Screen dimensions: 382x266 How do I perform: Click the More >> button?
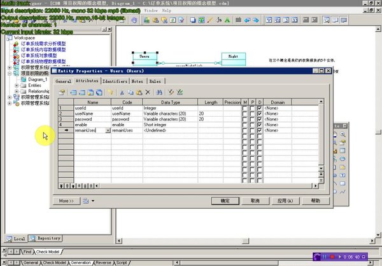click(x=66, y=201)
